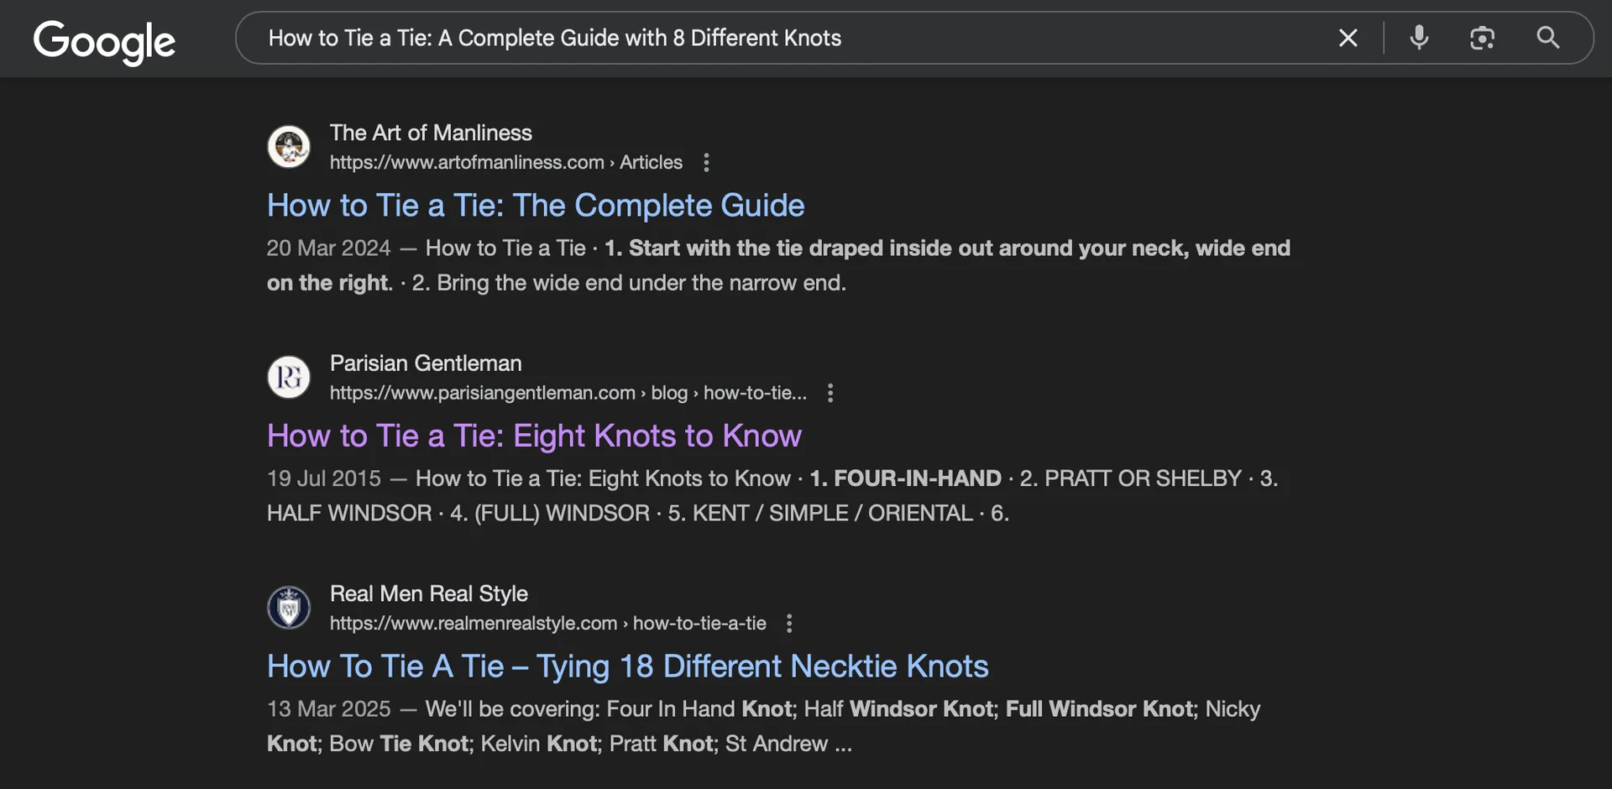Click 'Parisian Gentleman' site name
This screenshot has height=789, width=1612.
click(426, 363)
